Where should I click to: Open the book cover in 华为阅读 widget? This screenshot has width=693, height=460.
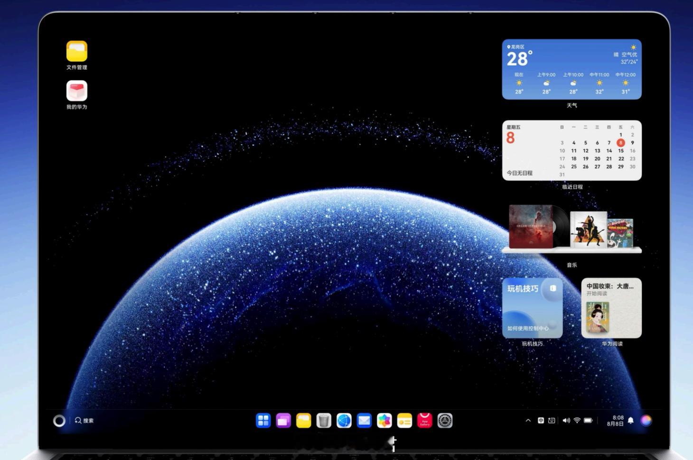tap(598, 317)
